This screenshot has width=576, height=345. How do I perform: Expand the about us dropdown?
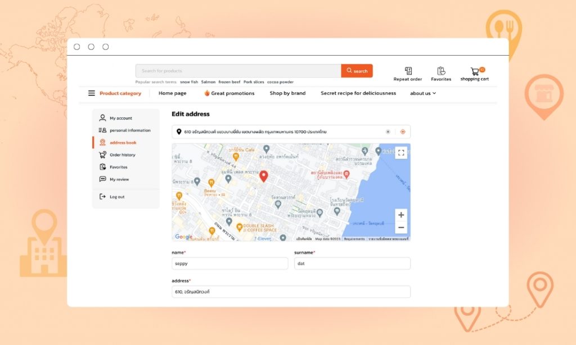[x=422, y=93]
